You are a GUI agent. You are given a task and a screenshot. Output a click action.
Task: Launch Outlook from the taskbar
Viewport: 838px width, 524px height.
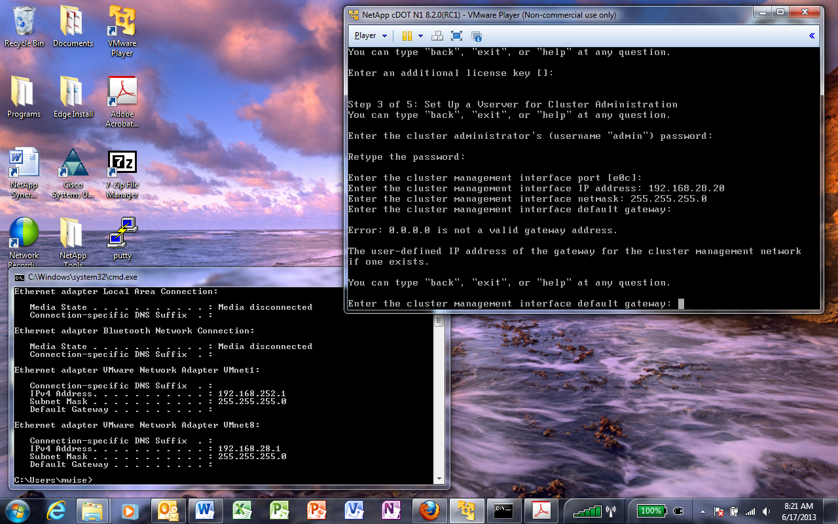pyautogui.click(x=168, y=510)
